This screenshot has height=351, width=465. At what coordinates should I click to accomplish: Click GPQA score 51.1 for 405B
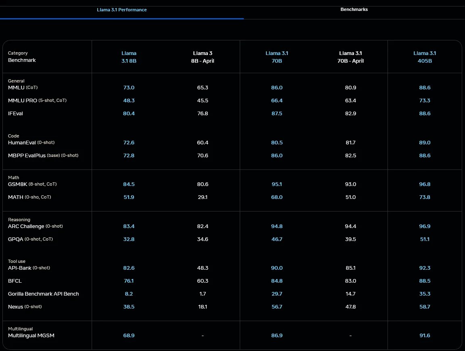click(425, 239)
